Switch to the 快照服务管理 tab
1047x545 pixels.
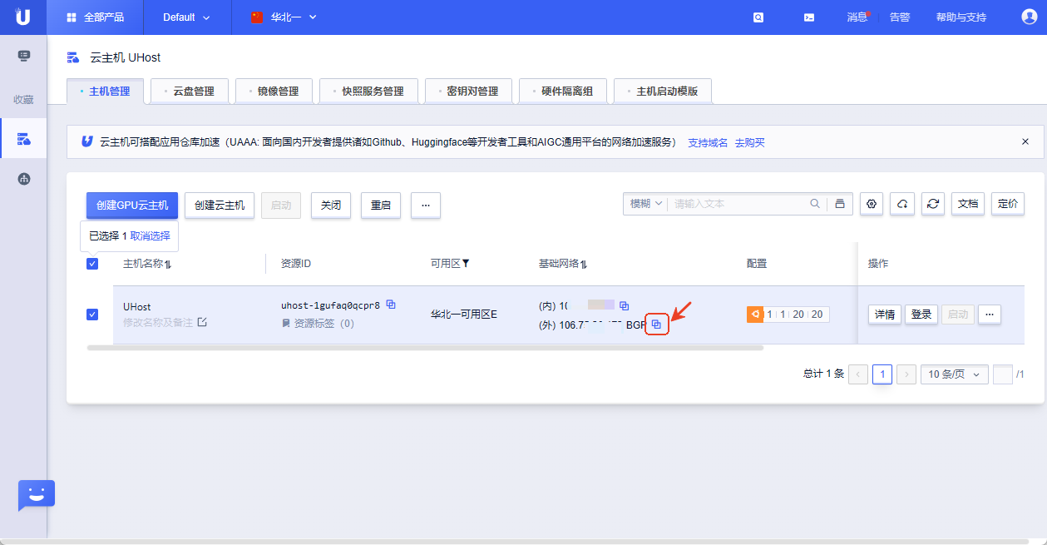coord(368,91)
